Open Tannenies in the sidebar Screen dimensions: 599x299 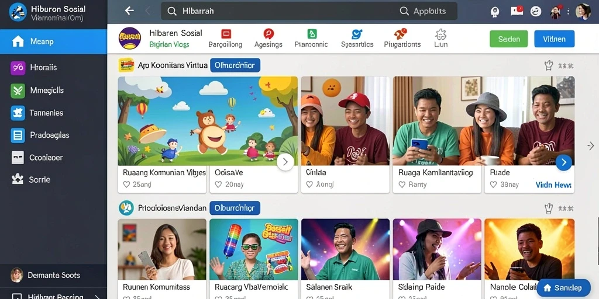[53, 113]
